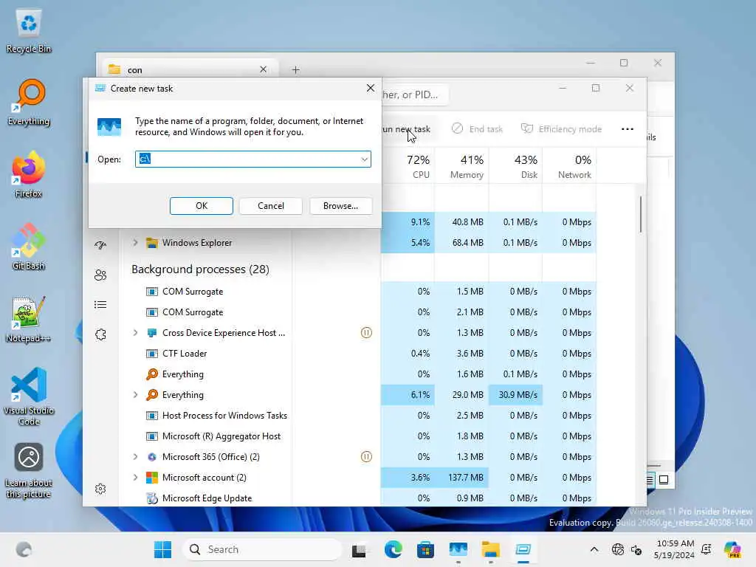Click the Windows Start button

click(162, 549)
